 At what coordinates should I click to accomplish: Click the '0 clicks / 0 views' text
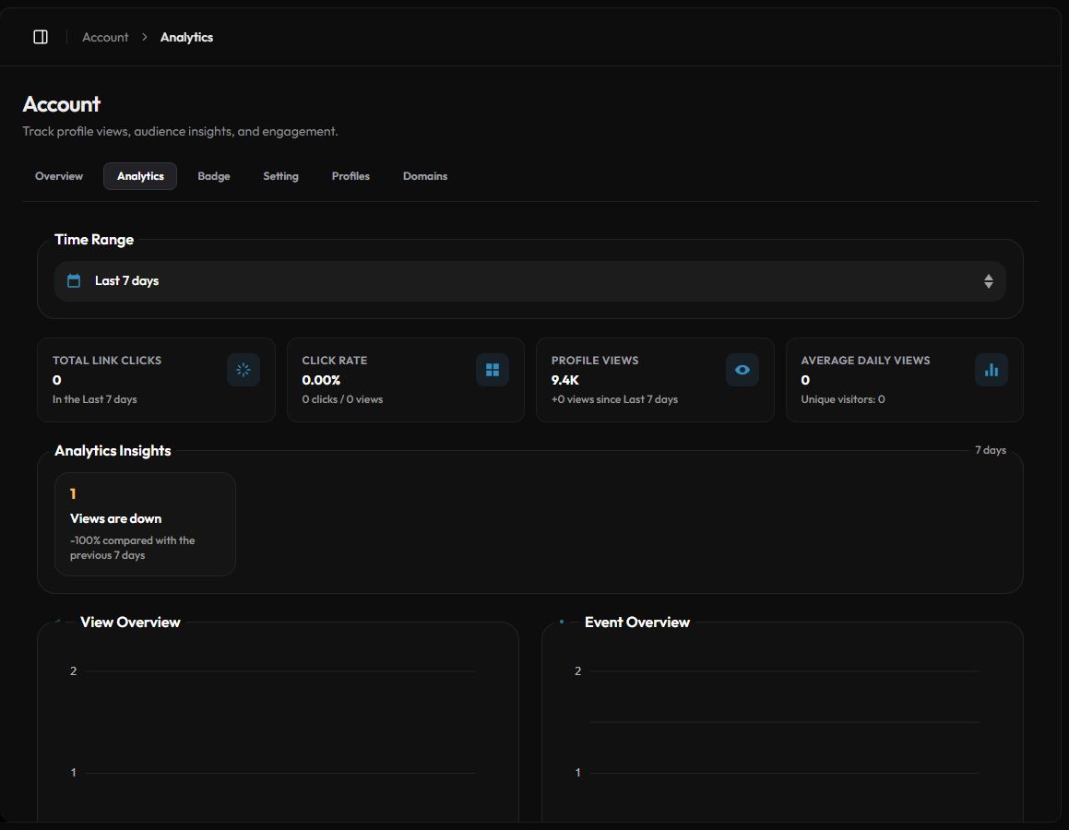tap(342, 399)
